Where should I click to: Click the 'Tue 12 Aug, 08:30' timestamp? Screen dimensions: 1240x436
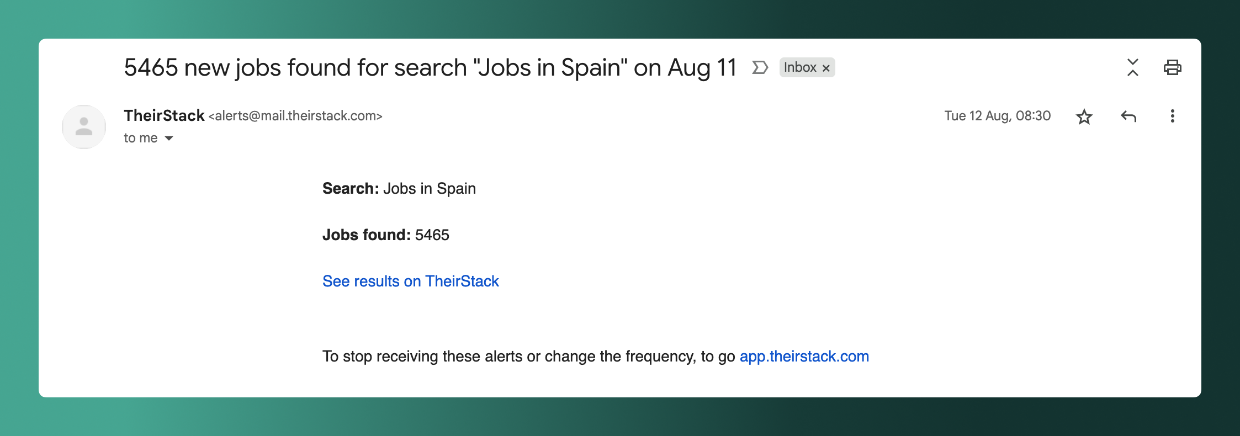point(997,116)
